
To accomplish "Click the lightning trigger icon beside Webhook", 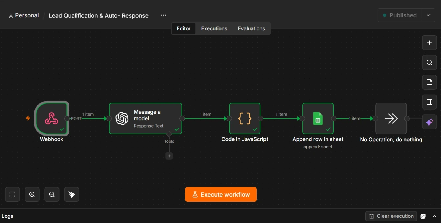I will pyautogui.click(x=28, y=118).
